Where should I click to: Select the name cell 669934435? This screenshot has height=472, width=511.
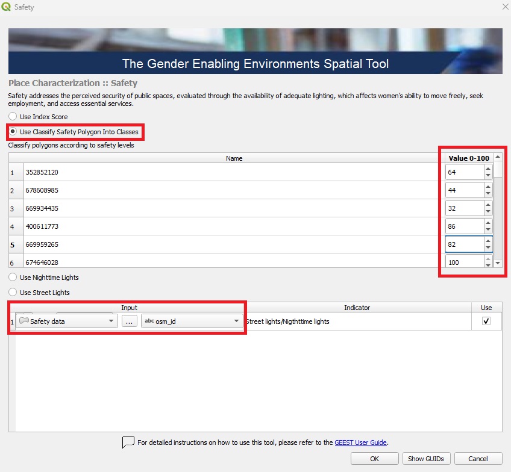tap(234, 208)
